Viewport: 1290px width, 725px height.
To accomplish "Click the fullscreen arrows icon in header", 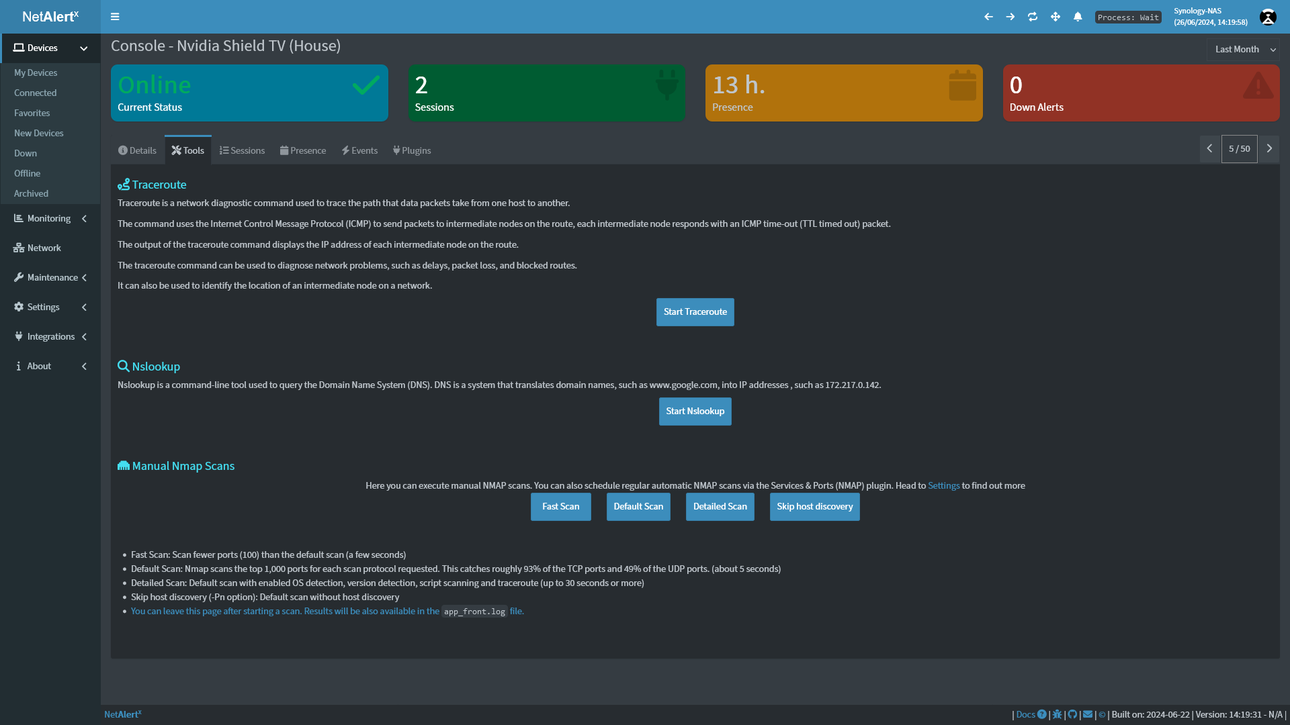I will pos(1056,17).
